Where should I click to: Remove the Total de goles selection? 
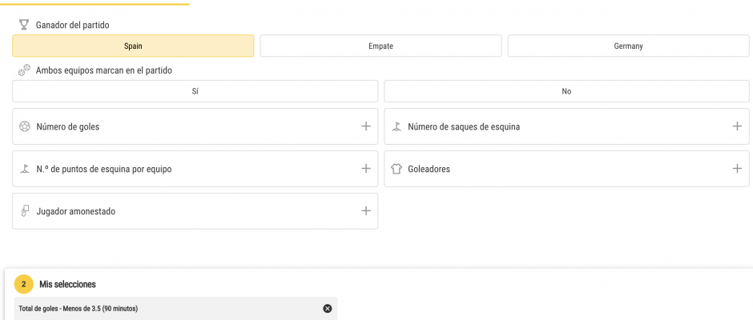tap(328, 309)
